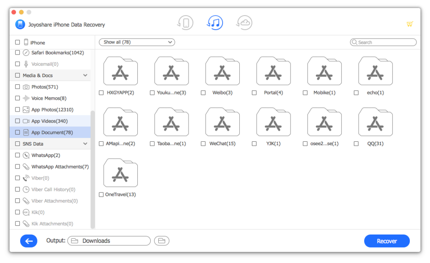Collapse the SNS Data section chevron
The image size is (430, 263).
(x=85, y=144)
